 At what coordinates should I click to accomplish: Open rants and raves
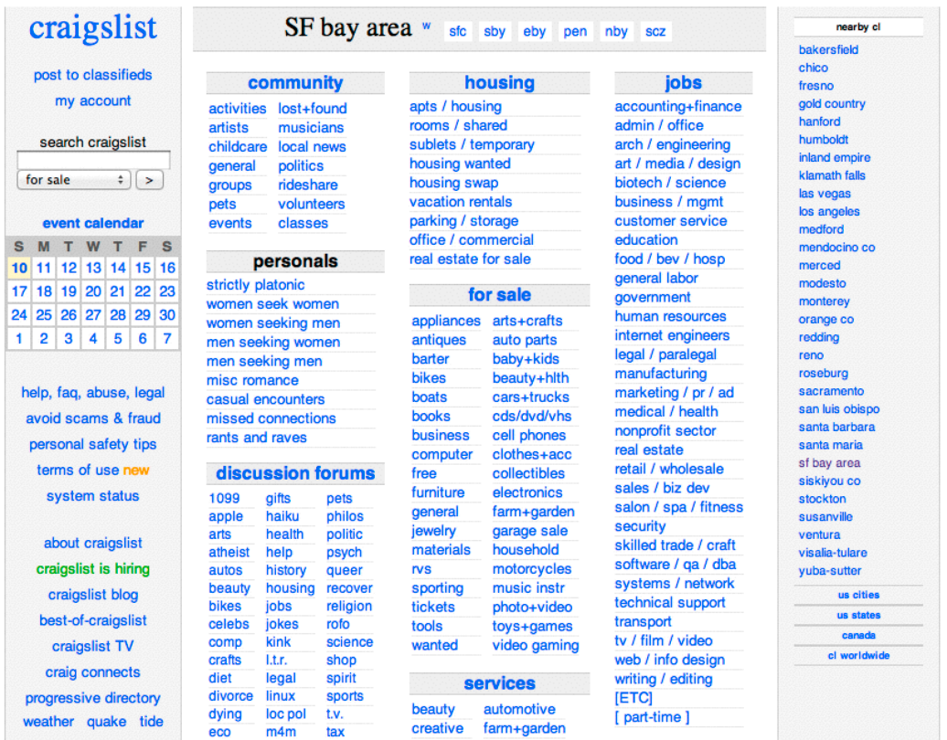coord(257,438)
